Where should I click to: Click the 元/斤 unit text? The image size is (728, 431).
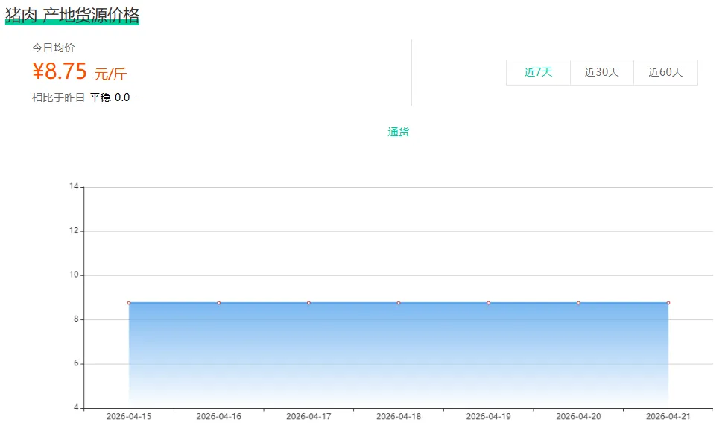[x=110, y=74]
